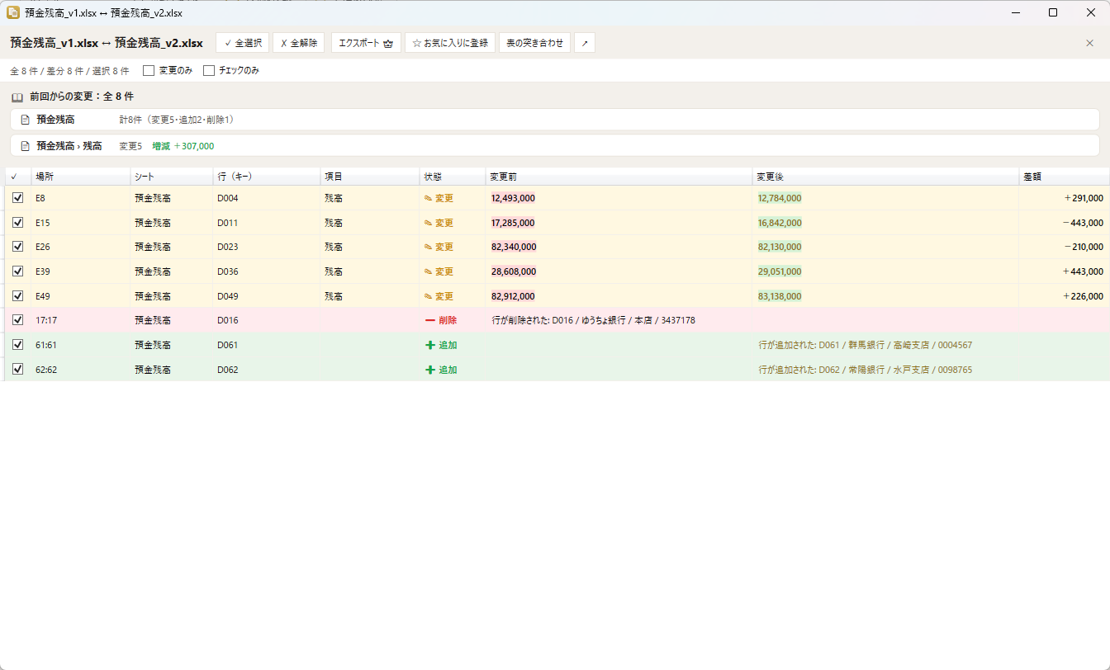Click the after value 16,842,000
The image size is (1110, 670).
click(x=780, y=223)
